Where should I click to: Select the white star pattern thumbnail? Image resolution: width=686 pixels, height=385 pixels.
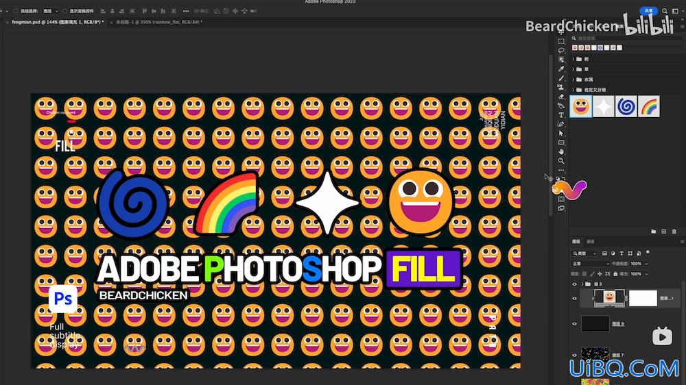[604, 107]
